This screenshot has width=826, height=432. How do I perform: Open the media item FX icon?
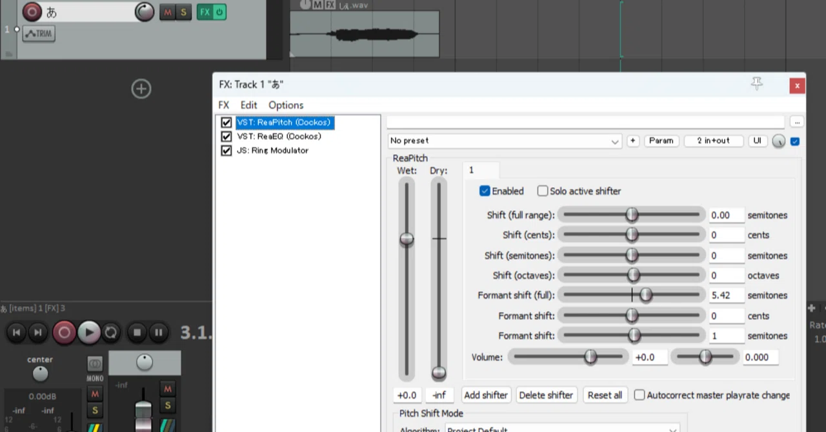click(330, 5)
